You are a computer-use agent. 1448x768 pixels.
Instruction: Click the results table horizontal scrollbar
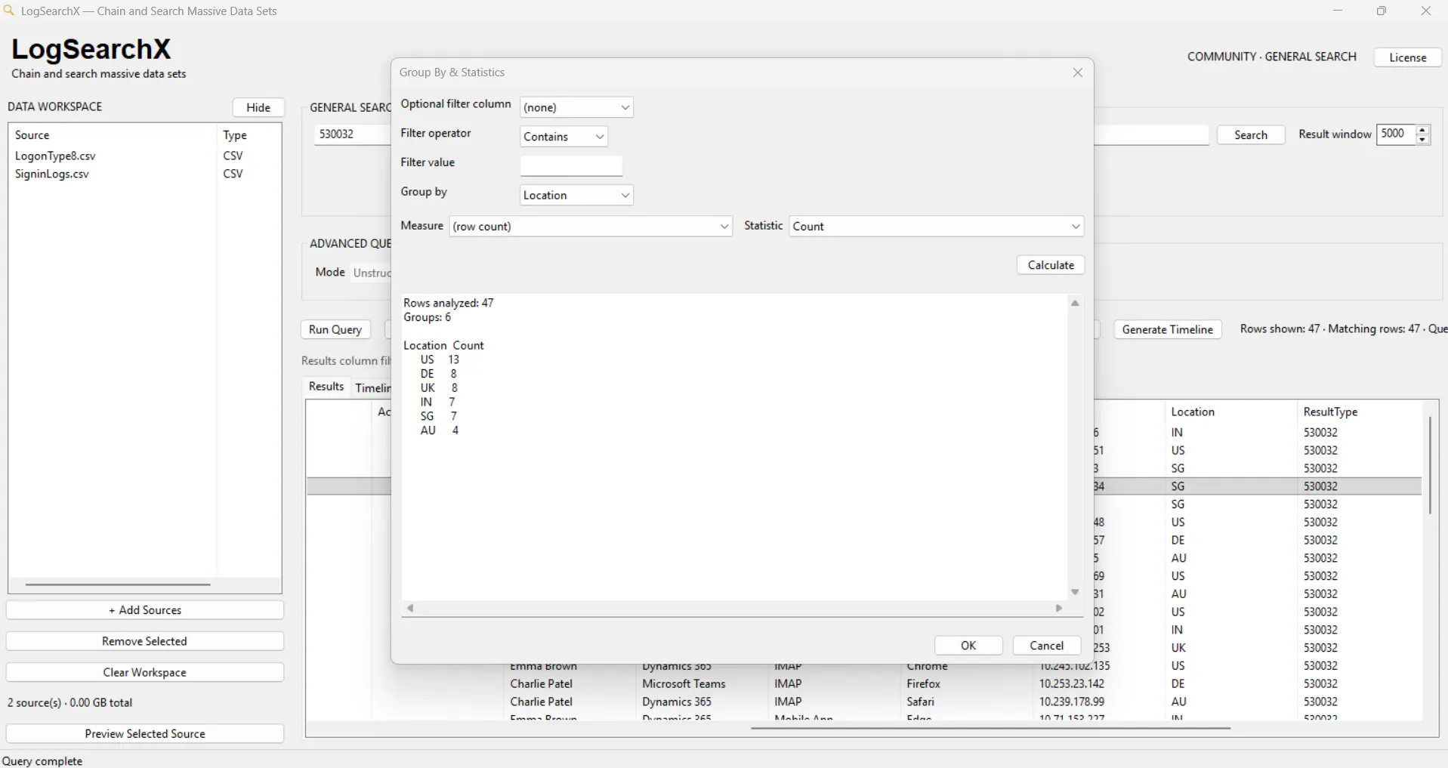pyautogui.click(x=990, y=728)
